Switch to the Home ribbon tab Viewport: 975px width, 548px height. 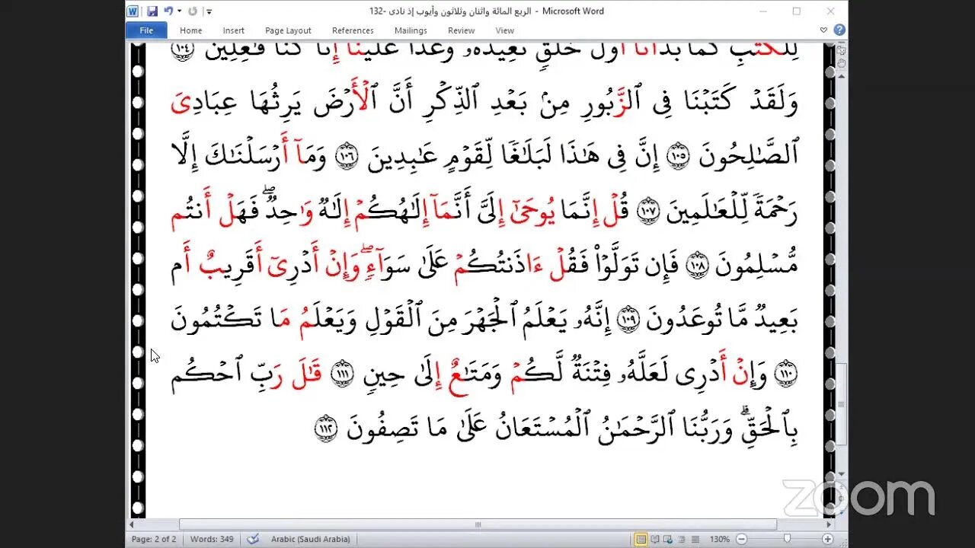tap(190, 30)
